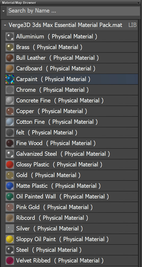Click the Steel material sphere icon

(x=10, y=250)
